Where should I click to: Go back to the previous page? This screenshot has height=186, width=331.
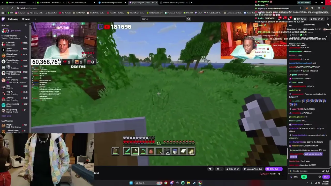pos(3,8)
